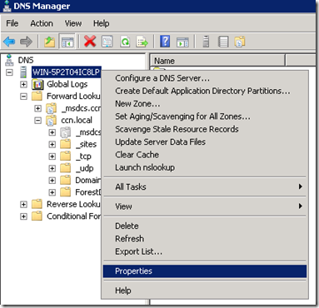Click the _tcp folder icon
Screen dimensions: 319x308
[66, 156]
